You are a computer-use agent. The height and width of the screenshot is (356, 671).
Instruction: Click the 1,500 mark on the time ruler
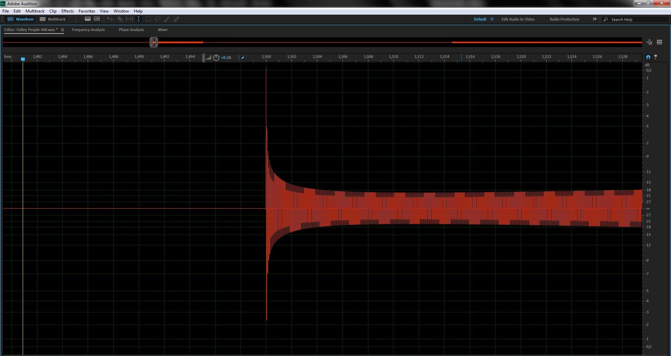[x=266, y=57]
